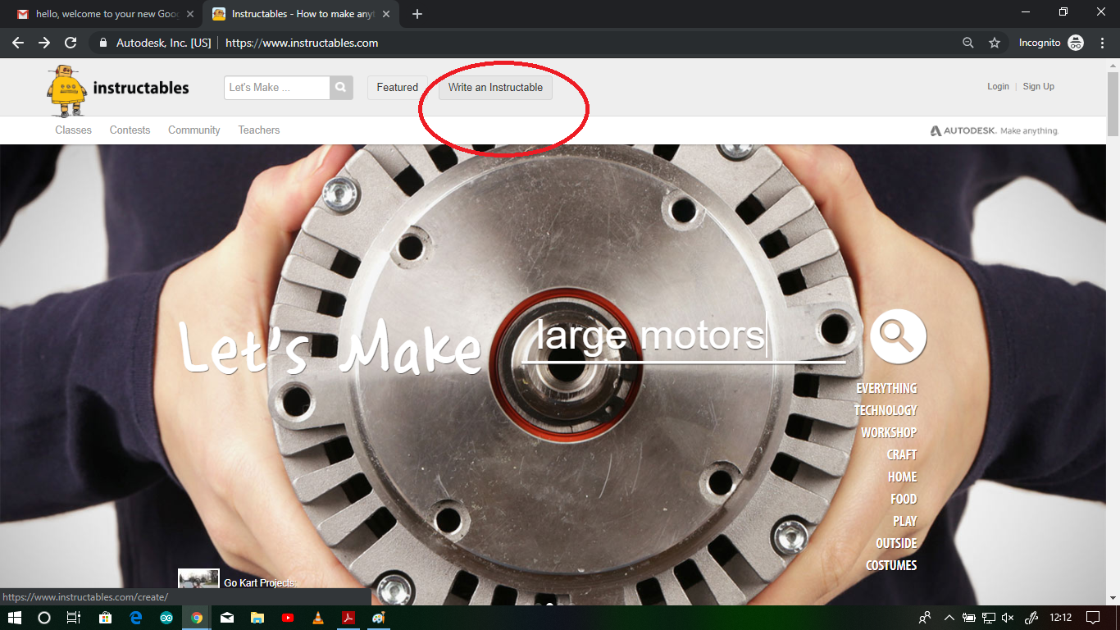Click the battery power icon
Screen dimensions: 1120x630
pos(968,618)
